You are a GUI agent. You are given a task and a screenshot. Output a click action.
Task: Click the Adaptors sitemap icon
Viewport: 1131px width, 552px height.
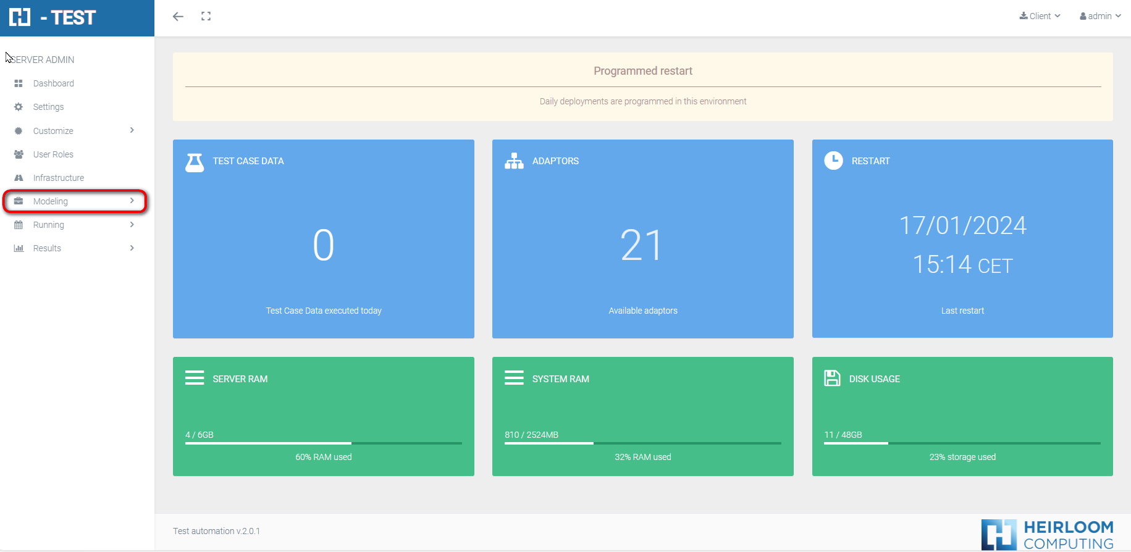[x=514, y=161]
